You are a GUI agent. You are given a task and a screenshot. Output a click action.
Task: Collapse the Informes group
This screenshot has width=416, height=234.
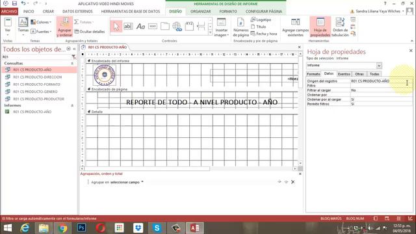(72, 105)
